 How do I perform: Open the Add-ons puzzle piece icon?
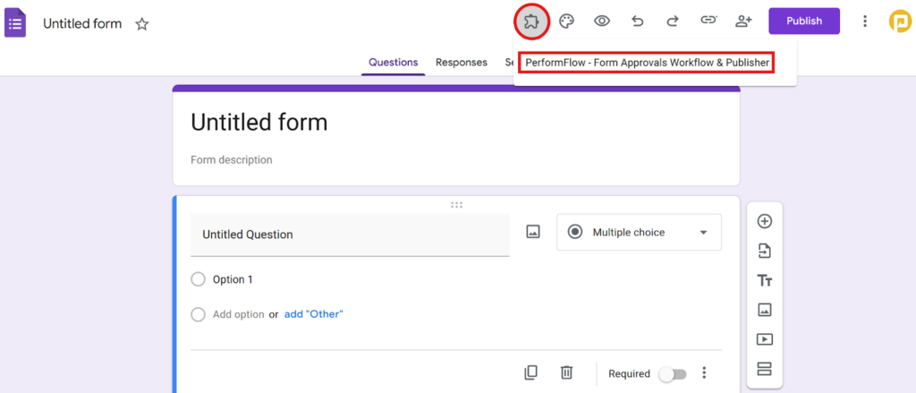click(x=531, y=21)
